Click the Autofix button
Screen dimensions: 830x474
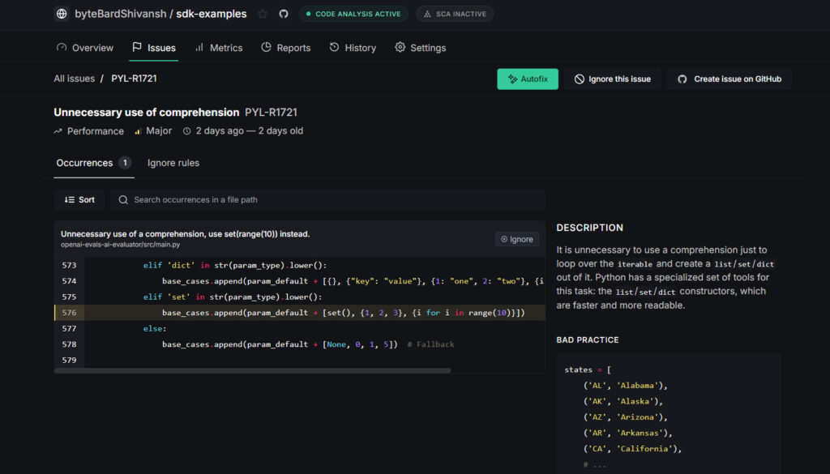[528, 79]
